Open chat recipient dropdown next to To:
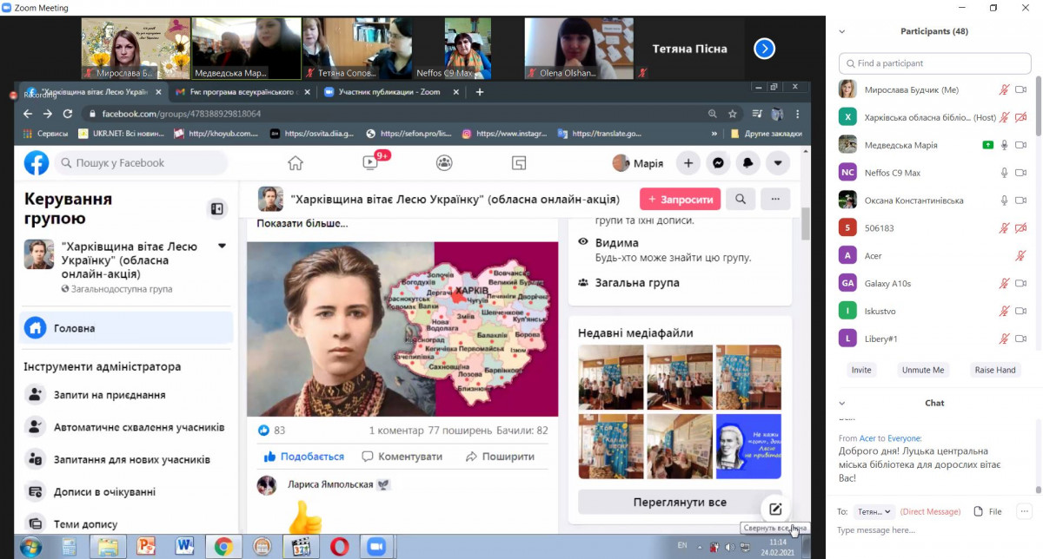The width and height of the screenshot is (1043, 559). (874, 512)
